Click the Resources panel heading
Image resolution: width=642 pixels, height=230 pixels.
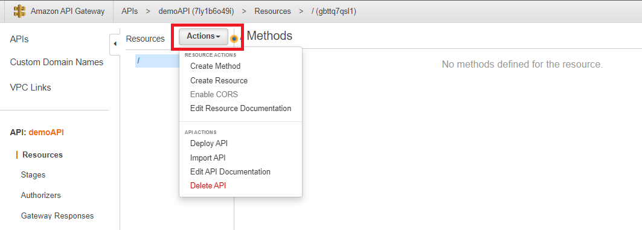[146, 39]
